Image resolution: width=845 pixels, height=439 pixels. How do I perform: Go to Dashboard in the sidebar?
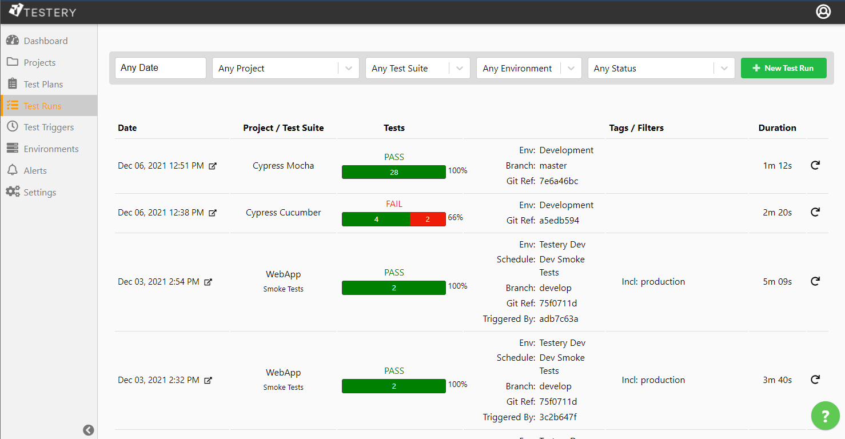point(45,41)
